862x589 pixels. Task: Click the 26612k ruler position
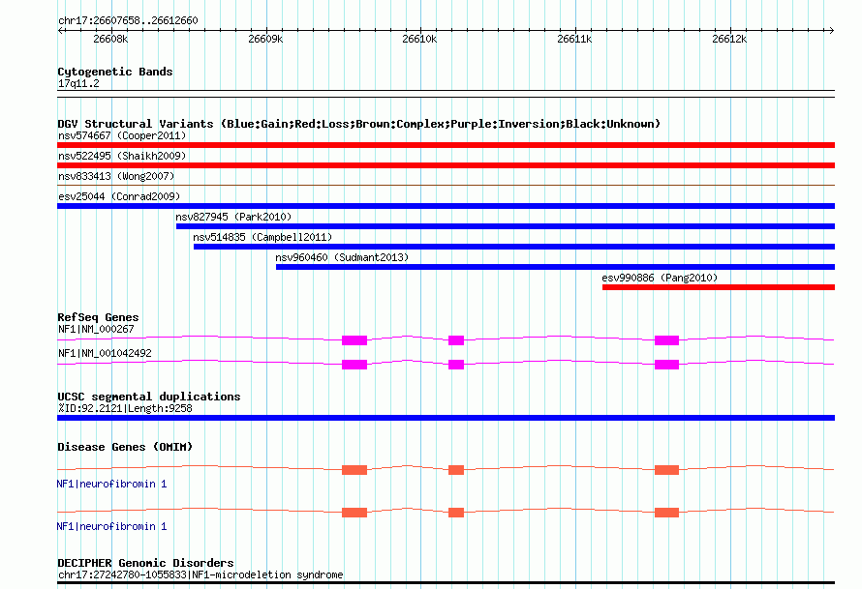point(729,39)
